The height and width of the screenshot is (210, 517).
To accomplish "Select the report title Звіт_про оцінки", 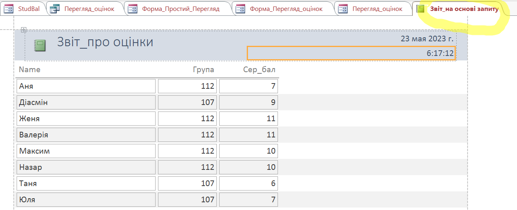I will [x=105, y=42].
